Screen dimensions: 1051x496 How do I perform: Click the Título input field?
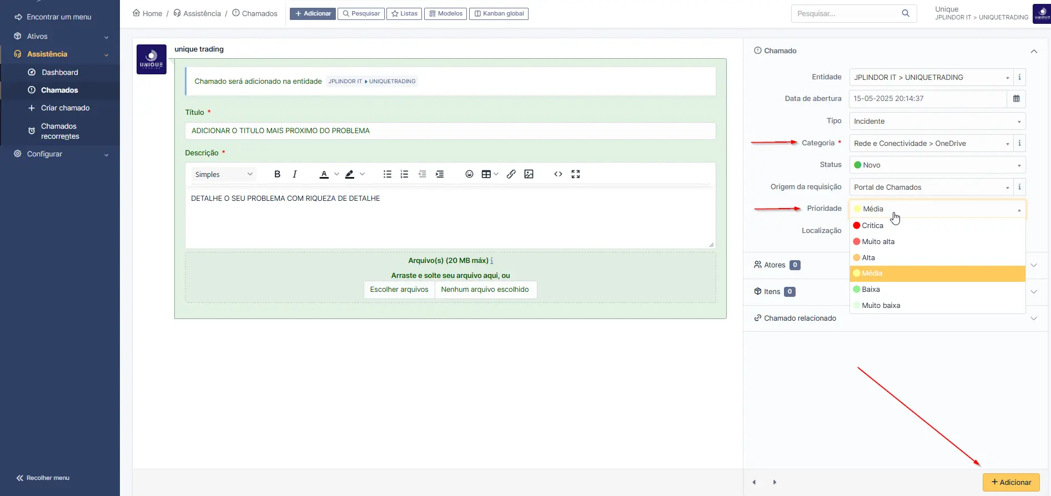coord(450,131)
